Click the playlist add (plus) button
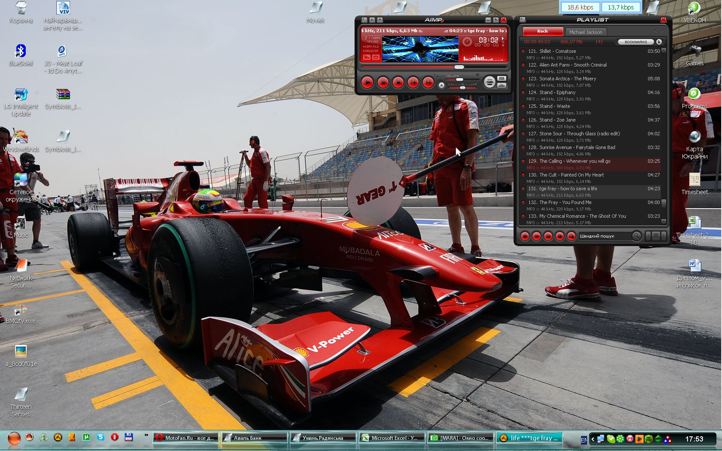Image resolution: width=722 pixels, height=451 pixels. coord(525,236)
